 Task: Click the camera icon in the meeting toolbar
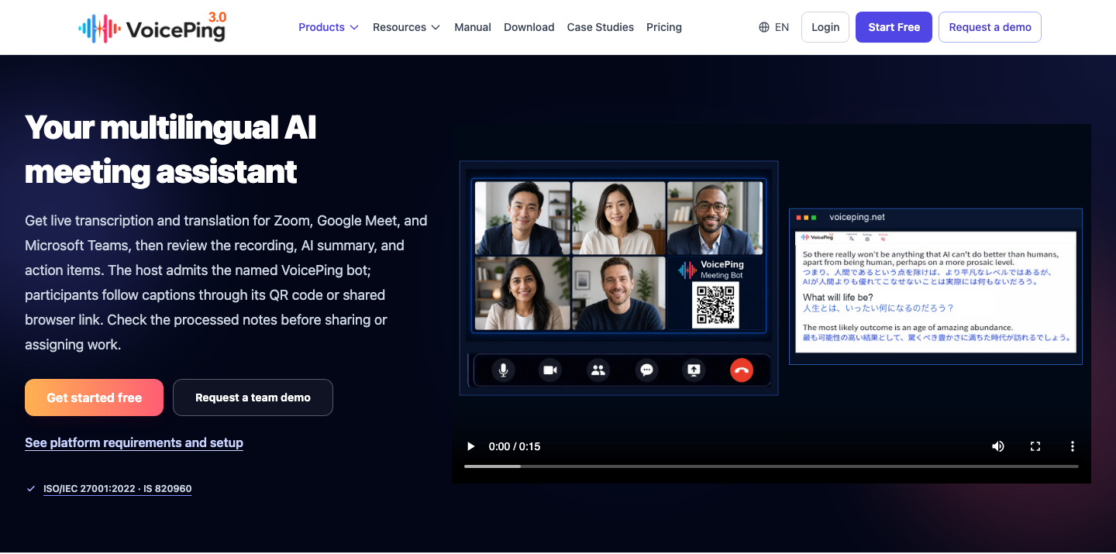coord(550,370)
